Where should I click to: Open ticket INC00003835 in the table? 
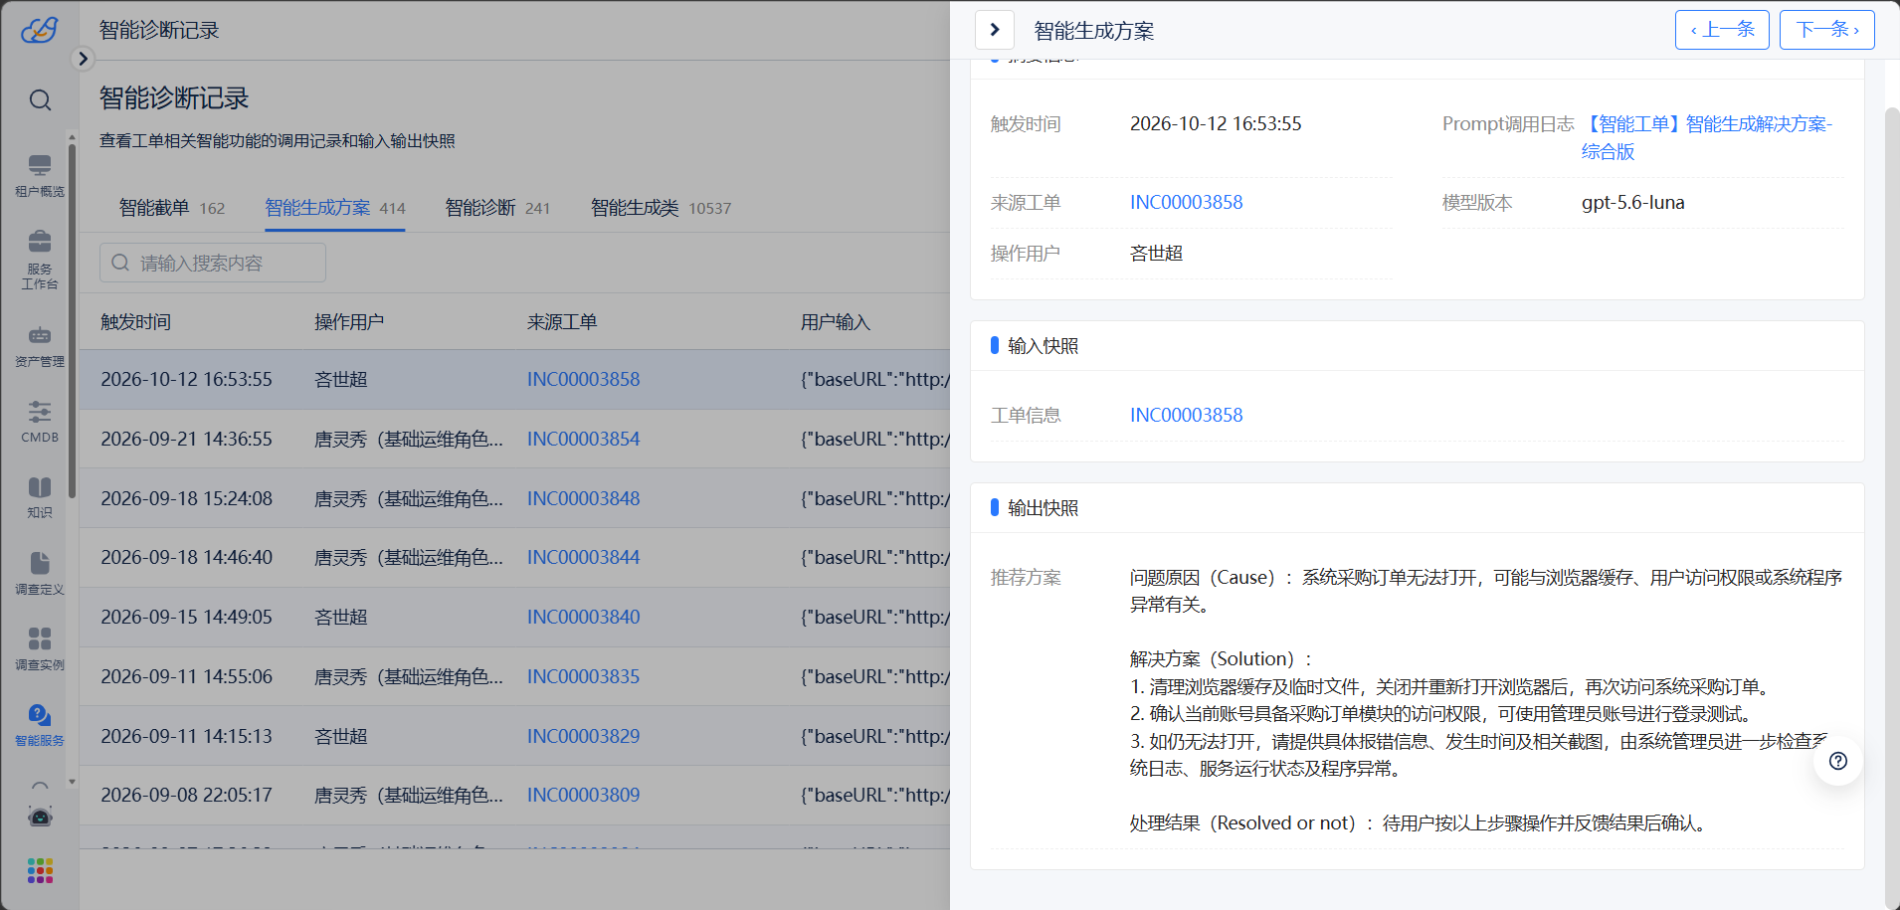(583, 676)
